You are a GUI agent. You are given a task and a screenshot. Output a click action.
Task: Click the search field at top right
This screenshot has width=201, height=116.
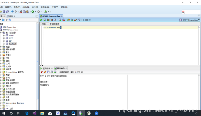point(191,12)
